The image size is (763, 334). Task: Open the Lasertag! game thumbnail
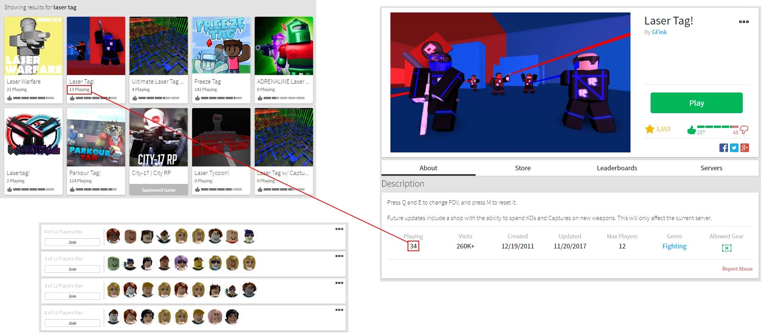coord(33,137)
